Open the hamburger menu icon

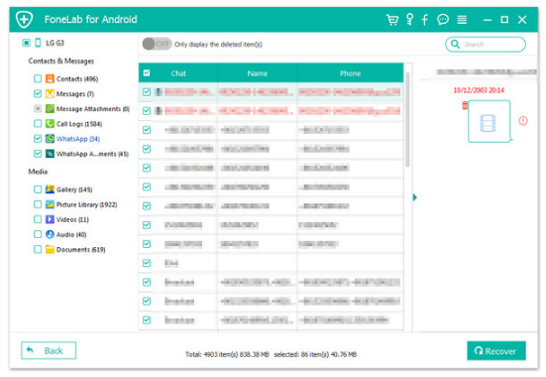(x=462, y=20)
